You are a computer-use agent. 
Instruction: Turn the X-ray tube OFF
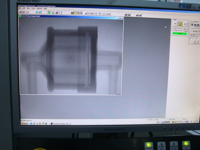185,24
